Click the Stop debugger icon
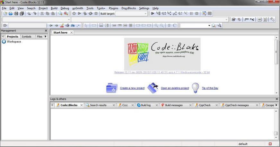Viewport: 280px width, 147px height. tap(197, 13)
